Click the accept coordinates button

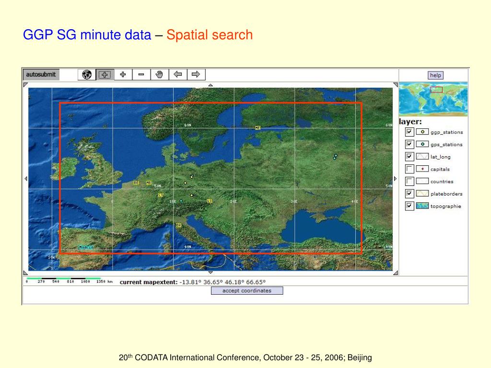247,291
